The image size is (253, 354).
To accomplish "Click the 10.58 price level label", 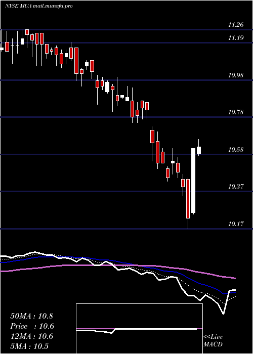I will tap(236, 150).
